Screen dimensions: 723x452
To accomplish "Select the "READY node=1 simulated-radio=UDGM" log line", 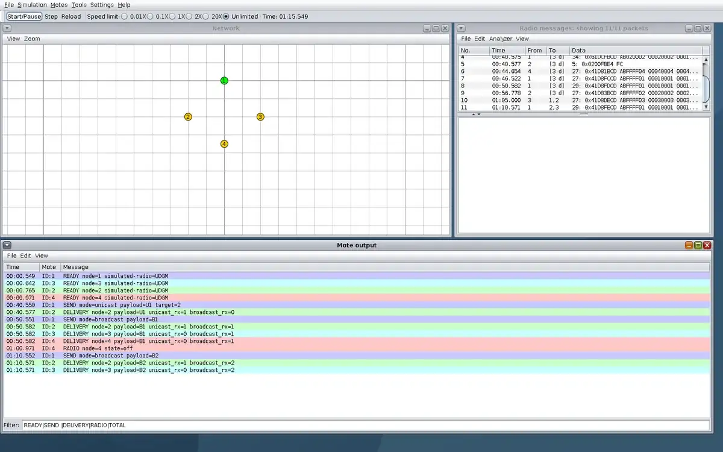I will tap(357, 276).
